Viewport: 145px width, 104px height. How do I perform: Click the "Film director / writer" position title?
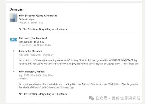click(32, 72)
